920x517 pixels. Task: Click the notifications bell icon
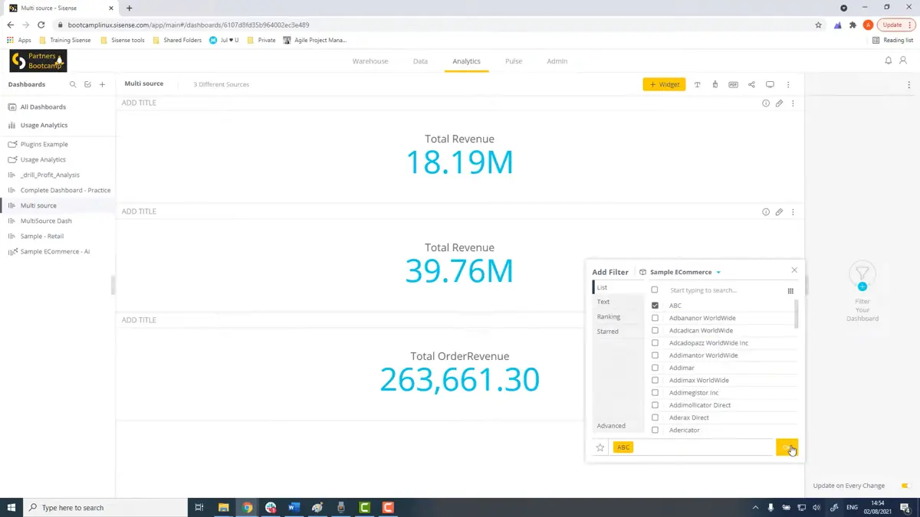(x=889, y=61)
